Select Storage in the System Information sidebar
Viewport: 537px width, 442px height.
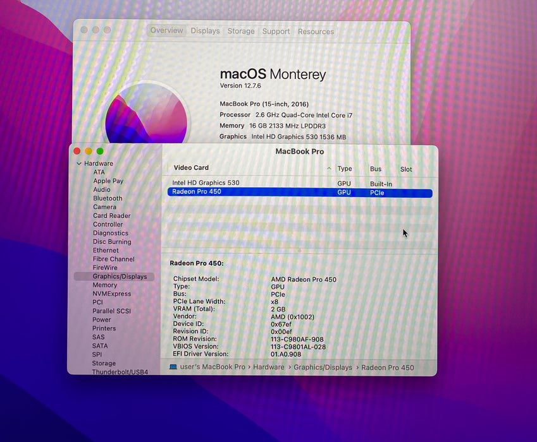coord(104,363)
